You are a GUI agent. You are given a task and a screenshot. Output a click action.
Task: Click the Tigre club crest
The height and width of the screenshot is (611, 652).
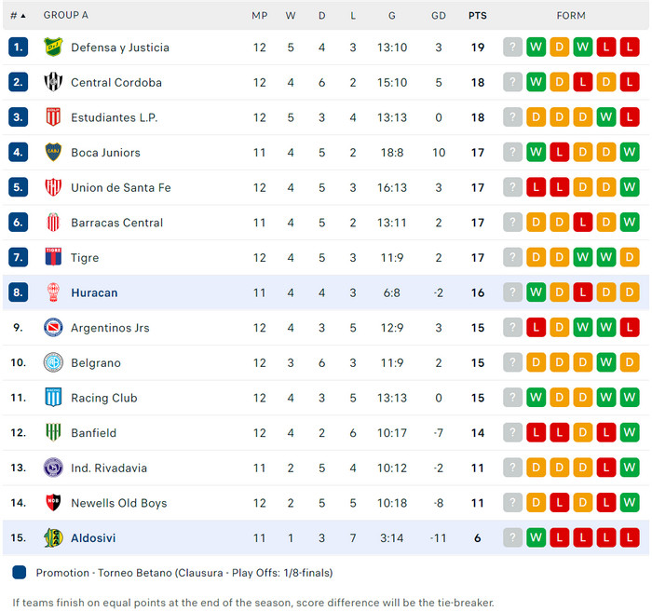[x=53, y=258]
